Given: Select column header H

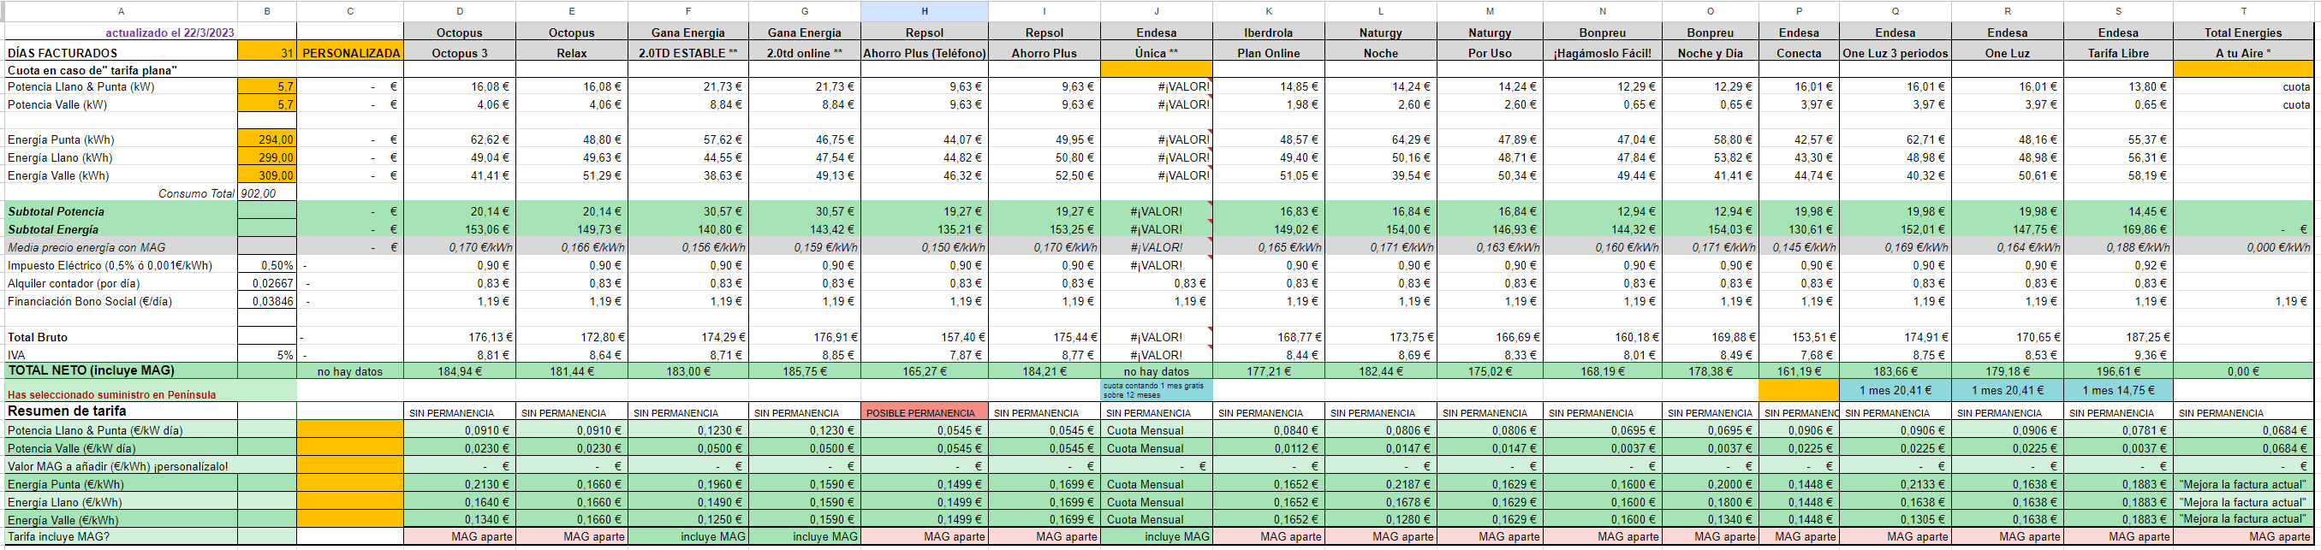Looking at the screenshot, I should 925,11.
